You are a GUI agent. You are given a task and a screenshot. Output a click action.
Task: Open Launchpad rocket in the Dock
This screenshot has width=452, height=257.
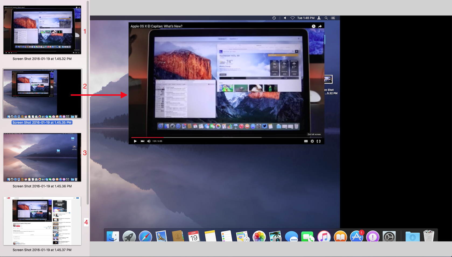coord(129,236)
